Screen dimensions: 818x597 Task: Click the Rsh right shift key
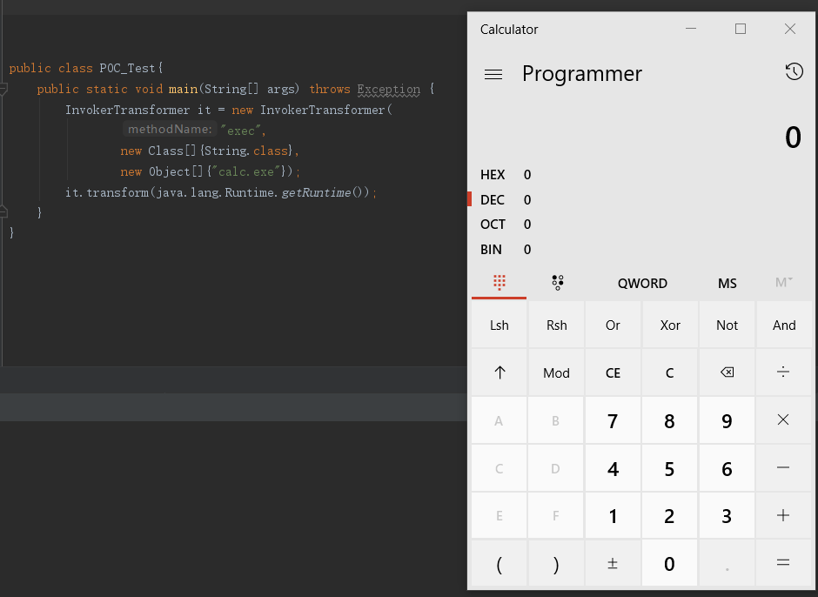pyautogui.click(x=557, y=325)
